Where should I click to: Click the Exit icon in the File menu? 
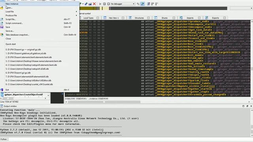pos(2,90)
